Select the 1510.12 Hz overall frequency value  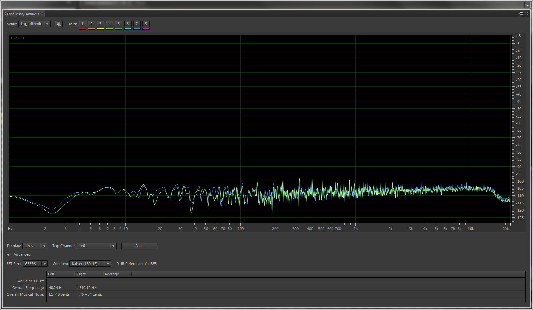(x=87, y=288)
